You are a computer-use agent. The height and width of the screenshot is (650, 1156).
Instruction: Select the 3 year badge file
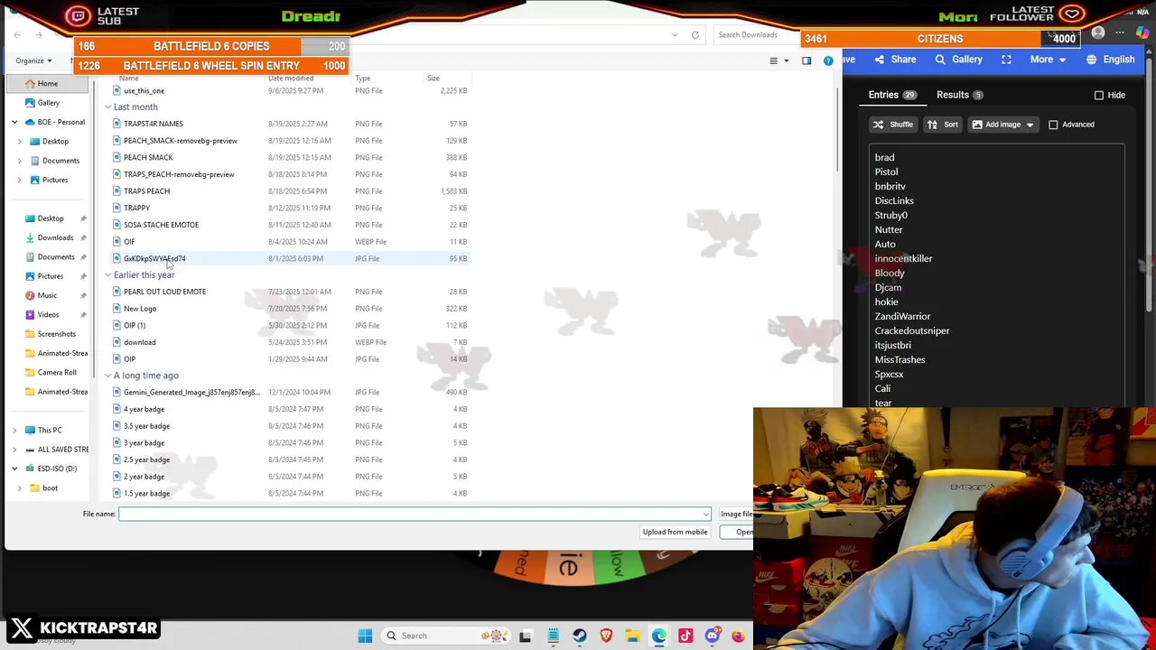pyautogui.click(x=144, y=442)
